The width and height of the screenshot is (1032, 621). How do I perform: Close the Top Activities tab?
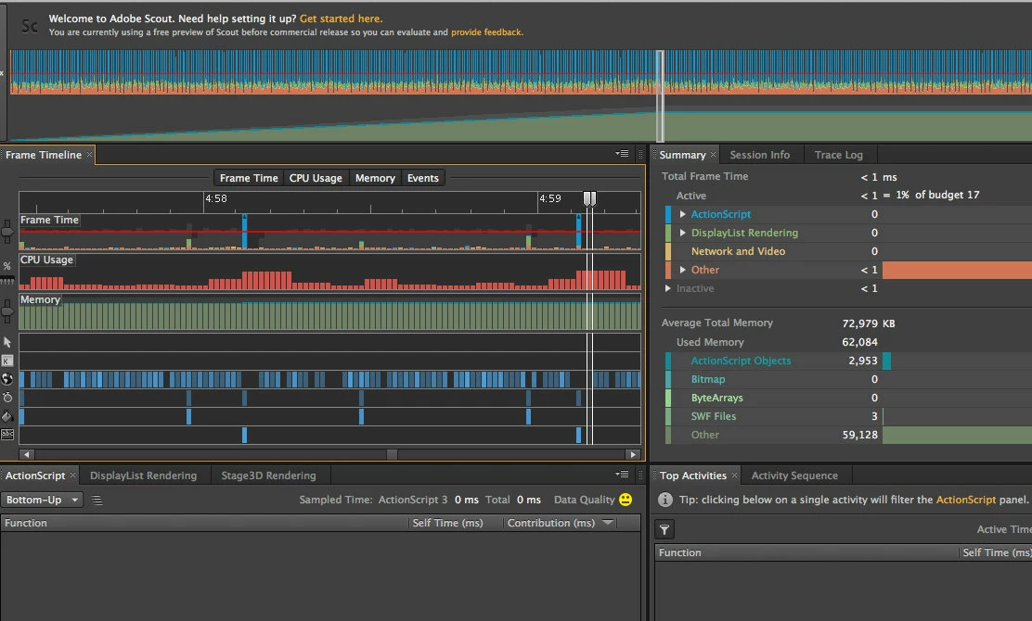tap(734, 475)
